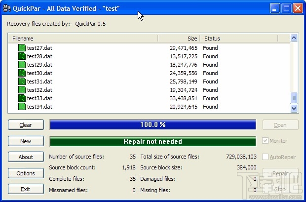Click the file list scrollbar thumb
The width and height of the screenshot is (306, 202).
click(x=294, y=98)
